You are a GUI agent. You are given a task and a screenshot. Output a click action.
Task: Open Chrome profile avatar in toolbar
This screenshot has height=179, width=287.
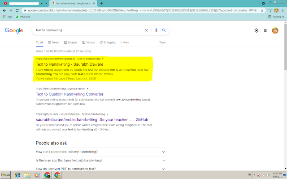click(276, 10)
